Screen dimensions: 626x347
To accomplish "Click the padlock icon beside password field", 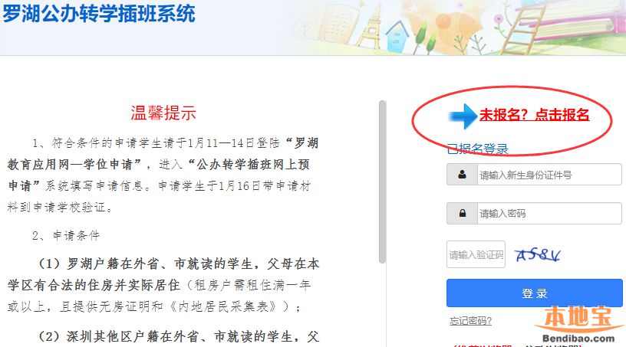I will click(x=463, y=213).
